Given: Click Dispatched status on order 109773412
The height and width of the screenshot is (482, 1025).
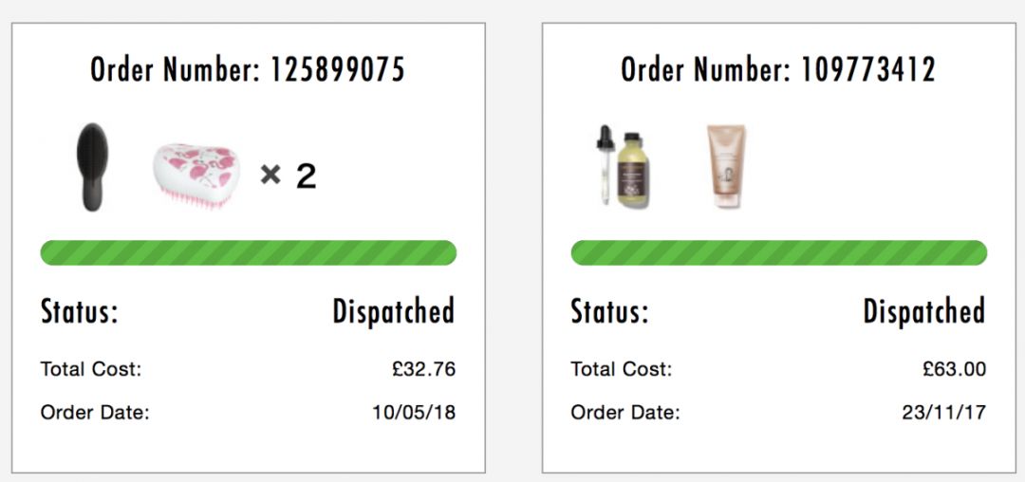Looking at the screenshot, I should 923,311.
